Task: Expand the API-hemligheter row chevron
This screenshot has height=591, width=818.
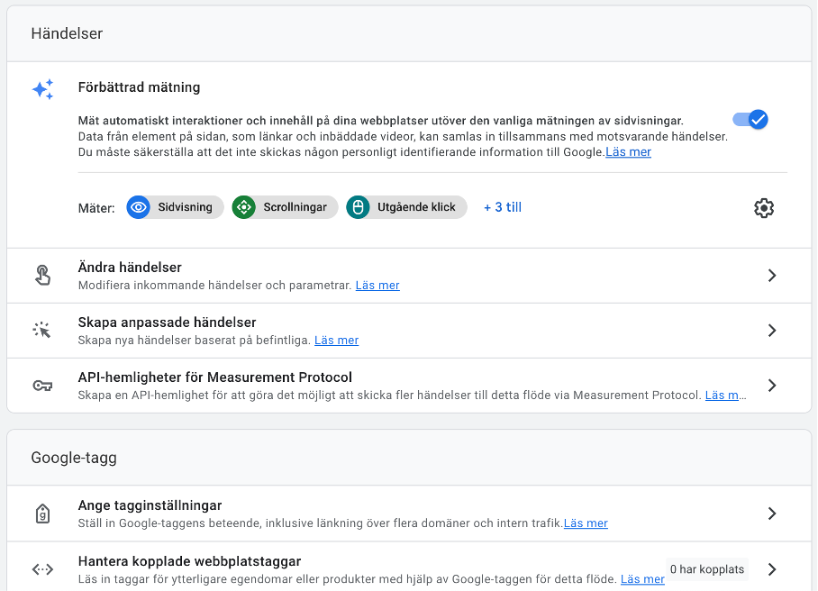Action: (x=772, y=386)
